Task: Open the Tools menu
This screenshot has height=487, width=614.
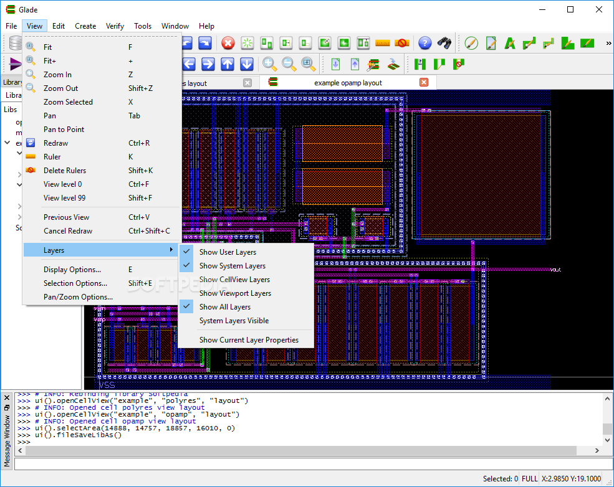Action: tap(143, 26)
